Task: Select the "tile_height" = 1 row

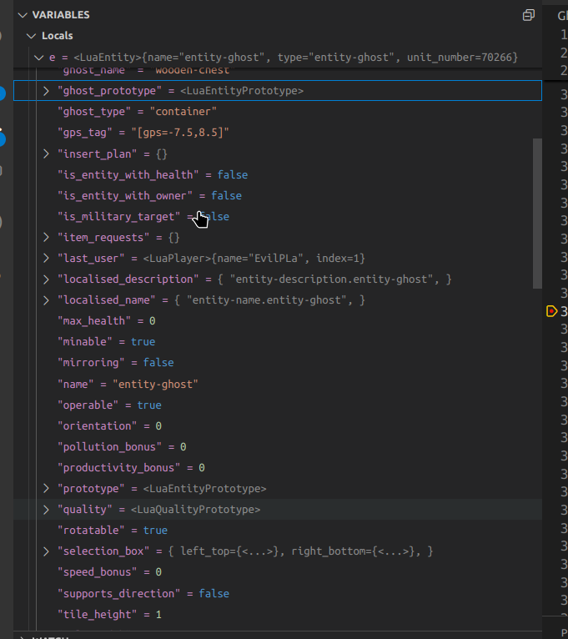Action: pyautogui.click(x=278, y=614)
